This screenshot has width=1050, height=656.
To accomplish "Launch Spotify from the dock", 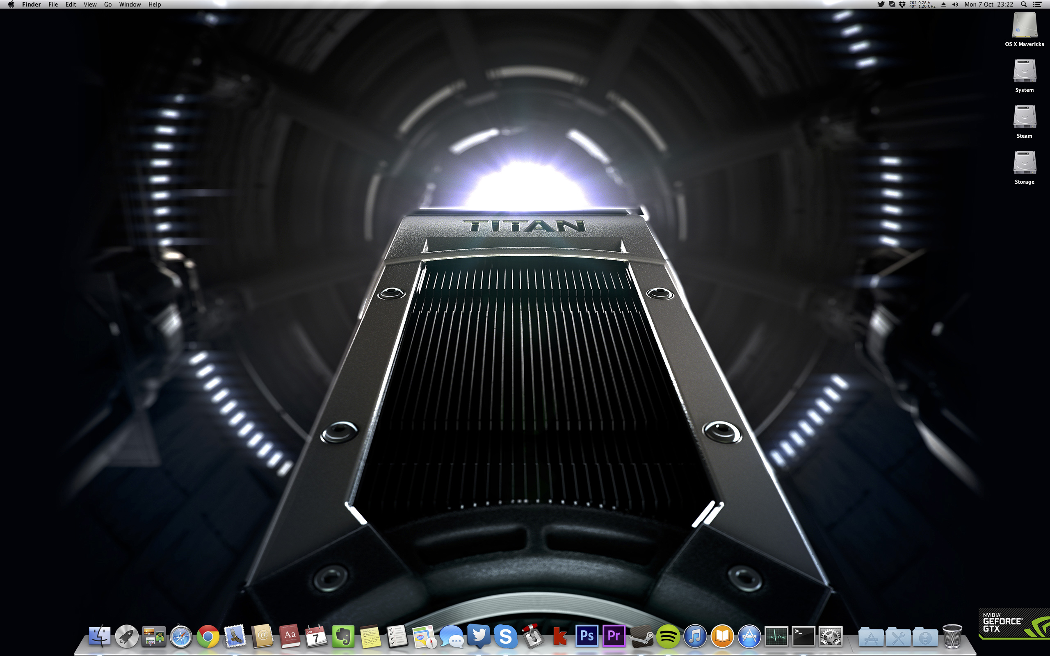I will pyautogui.click(x=668, y=636).
